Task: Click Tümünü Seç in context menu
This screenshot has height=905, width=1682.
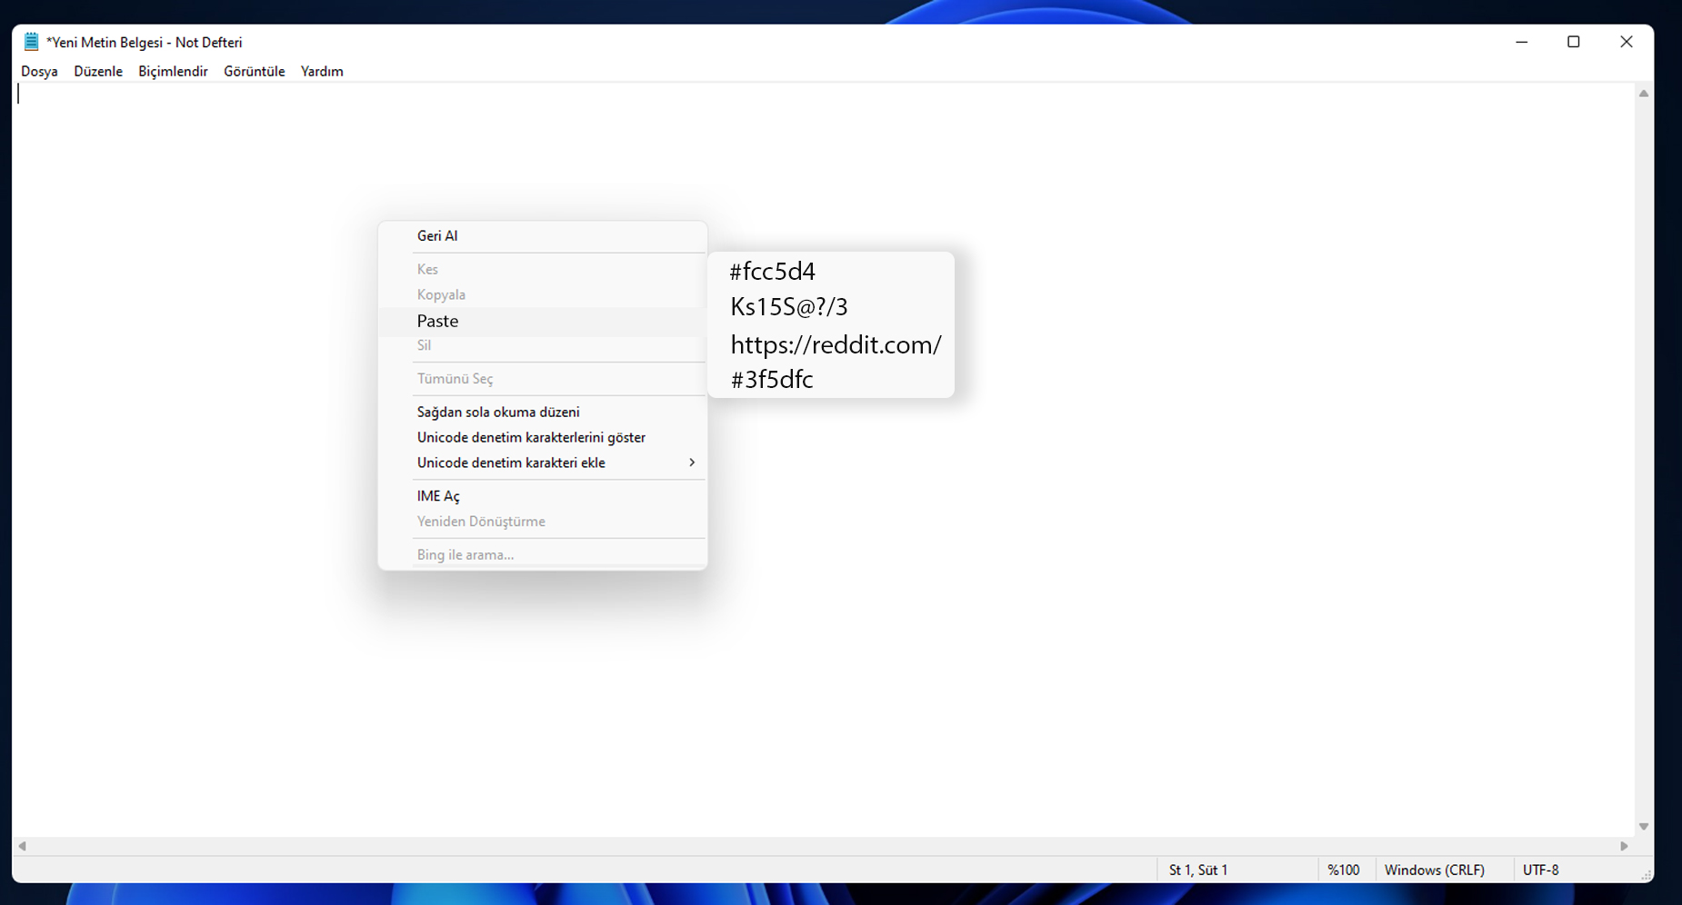Action: click(x=543, y=379)
